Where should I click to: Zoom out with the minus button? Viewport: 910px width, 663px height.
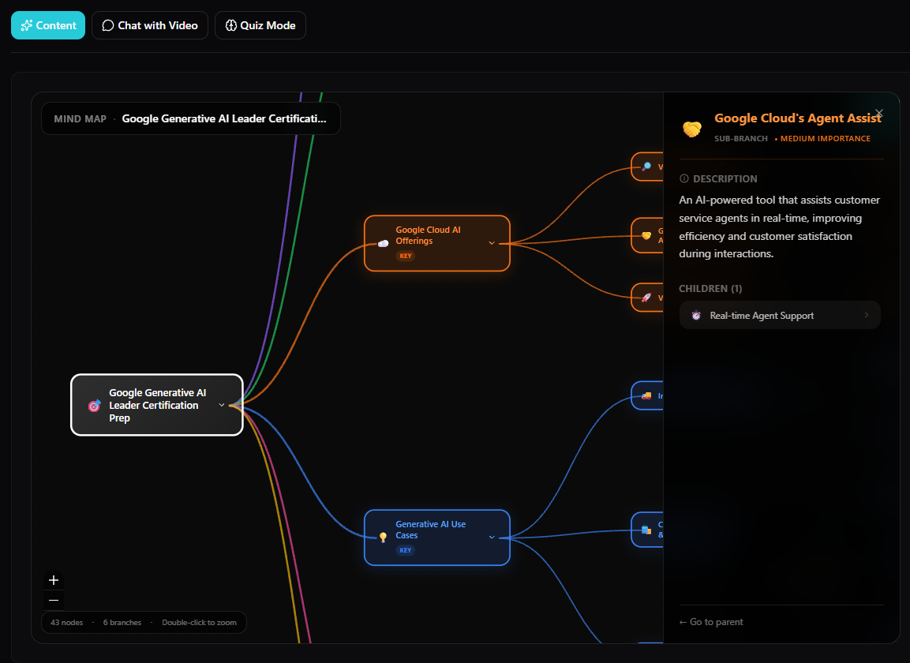pos(54,601)
